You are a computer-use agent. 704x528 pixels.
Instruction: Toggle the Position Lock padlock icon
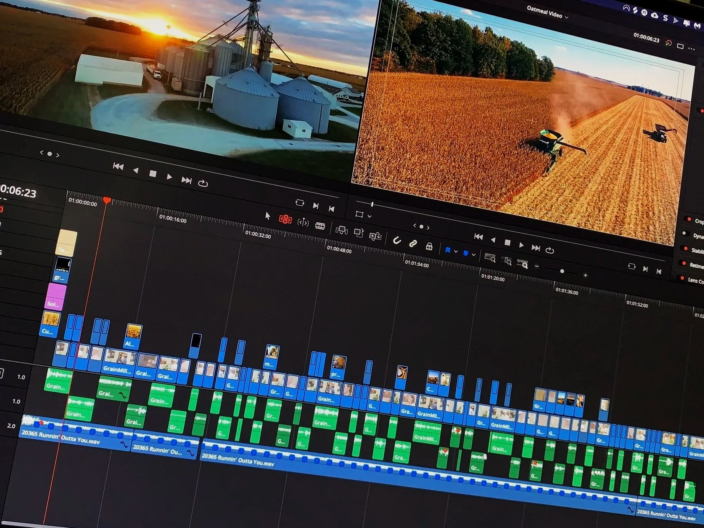coord(429,246)
